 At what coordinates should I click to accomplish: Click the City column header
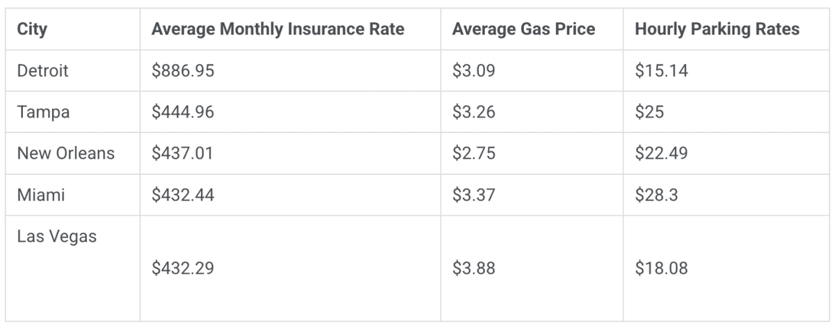[32, 29]
